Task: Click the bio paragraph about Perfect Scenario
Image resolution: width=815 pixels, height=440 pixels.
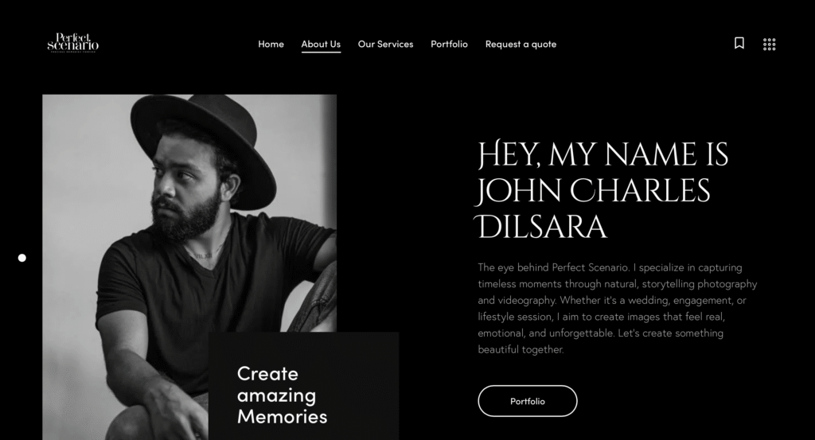Action: [x=618, y=308]
